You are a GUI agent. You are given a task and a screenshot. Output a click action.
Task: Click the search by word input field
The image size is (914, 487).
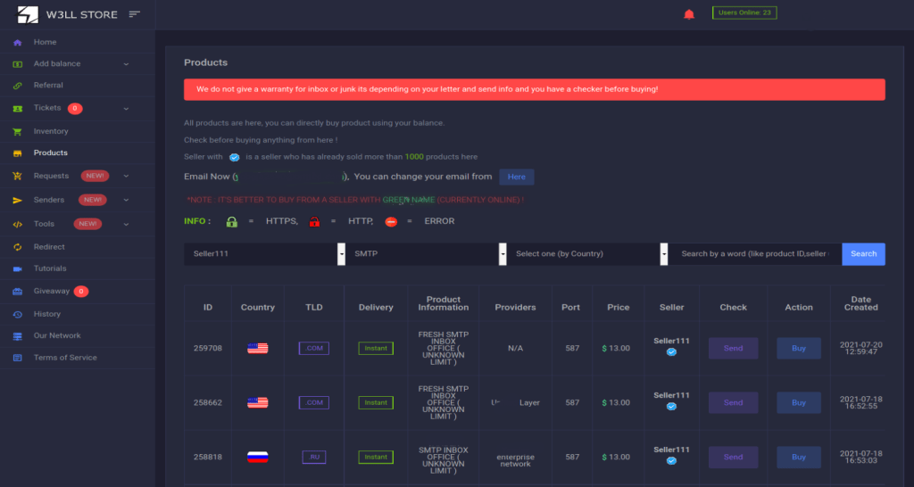[755, 254]
